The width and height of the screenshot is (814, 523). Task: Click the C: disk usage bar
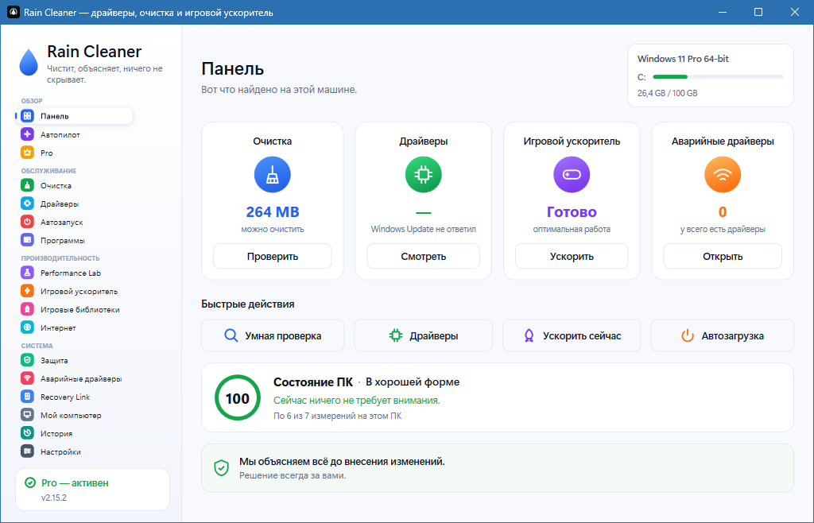pyautogui.click(x=718, y=77)
